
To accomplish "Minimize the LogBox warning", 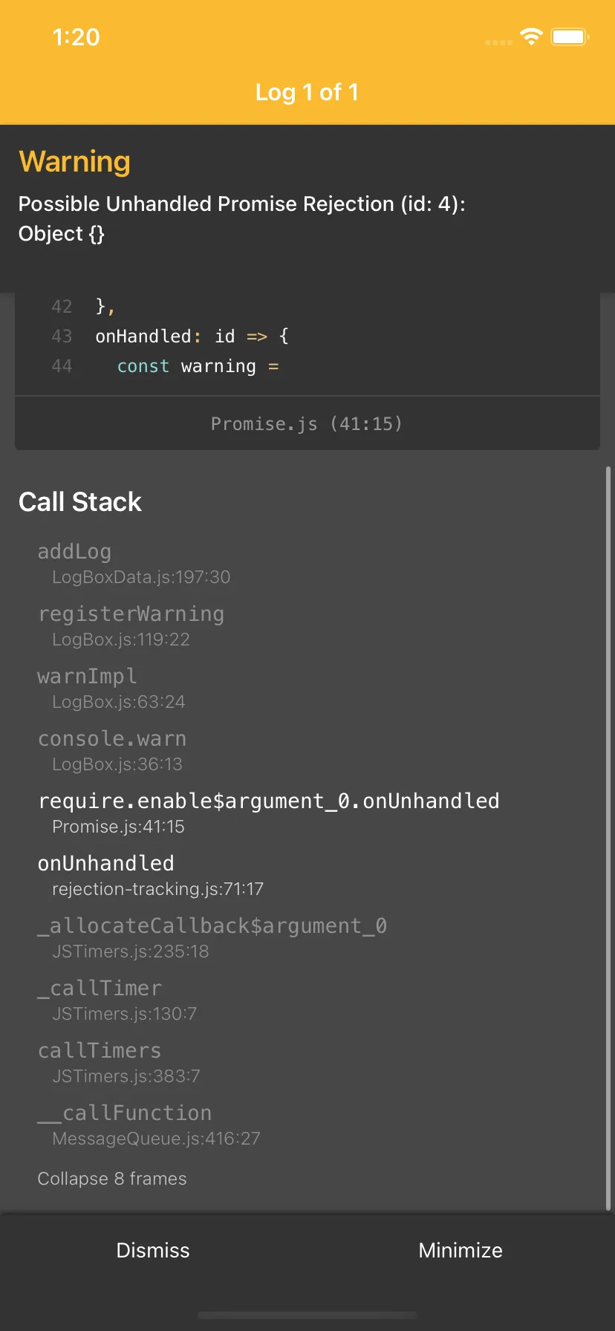I will tap(461, 1250).
